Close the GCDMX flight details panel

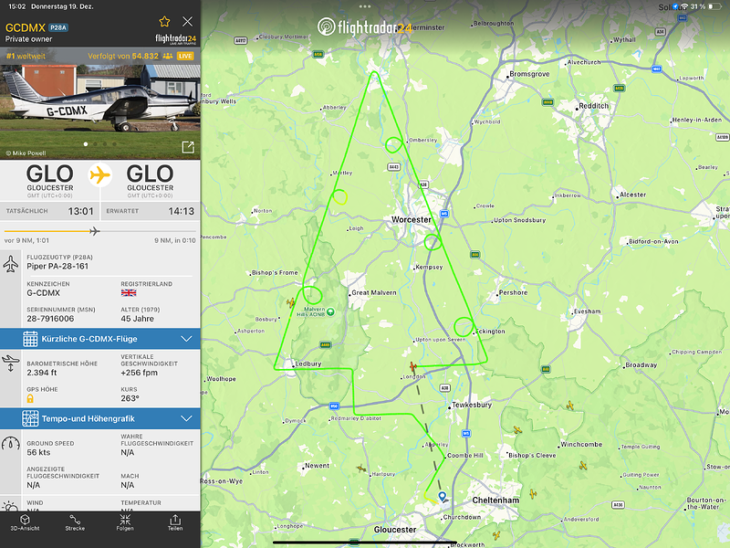[x=187, y=21]
